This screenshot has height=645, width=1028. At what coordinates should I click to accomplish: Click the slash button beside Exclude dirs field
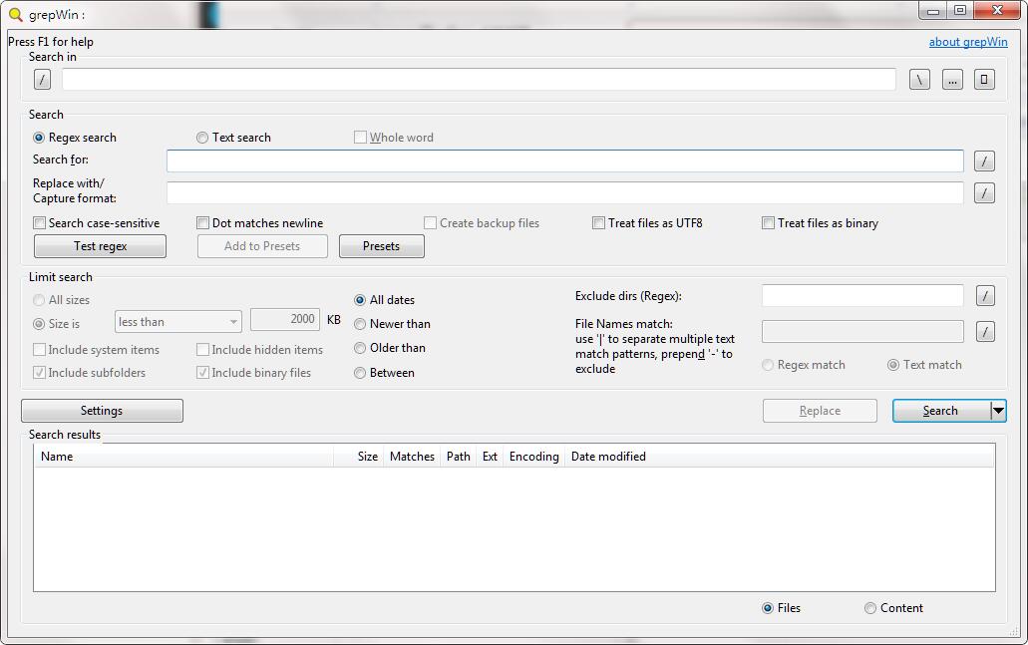(x=985, y=296)
